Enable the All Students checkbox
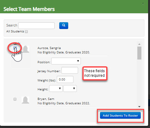 (27, 31)
